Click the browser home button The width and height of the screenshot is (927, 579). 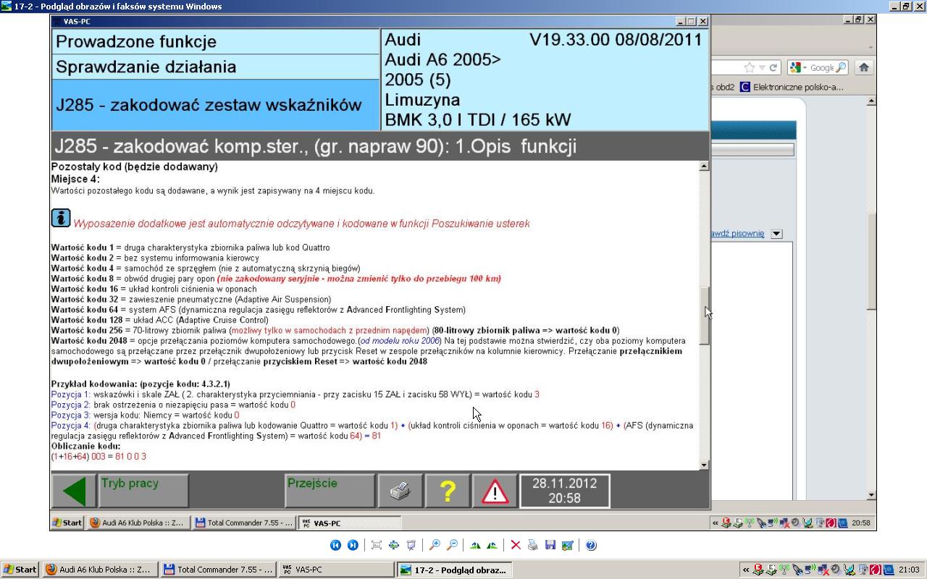(x=863, y=67)
